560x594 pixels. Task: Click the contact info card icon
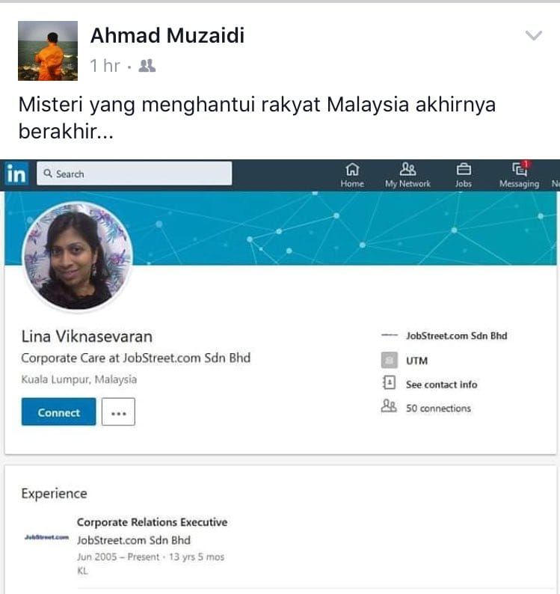point(389,383)
